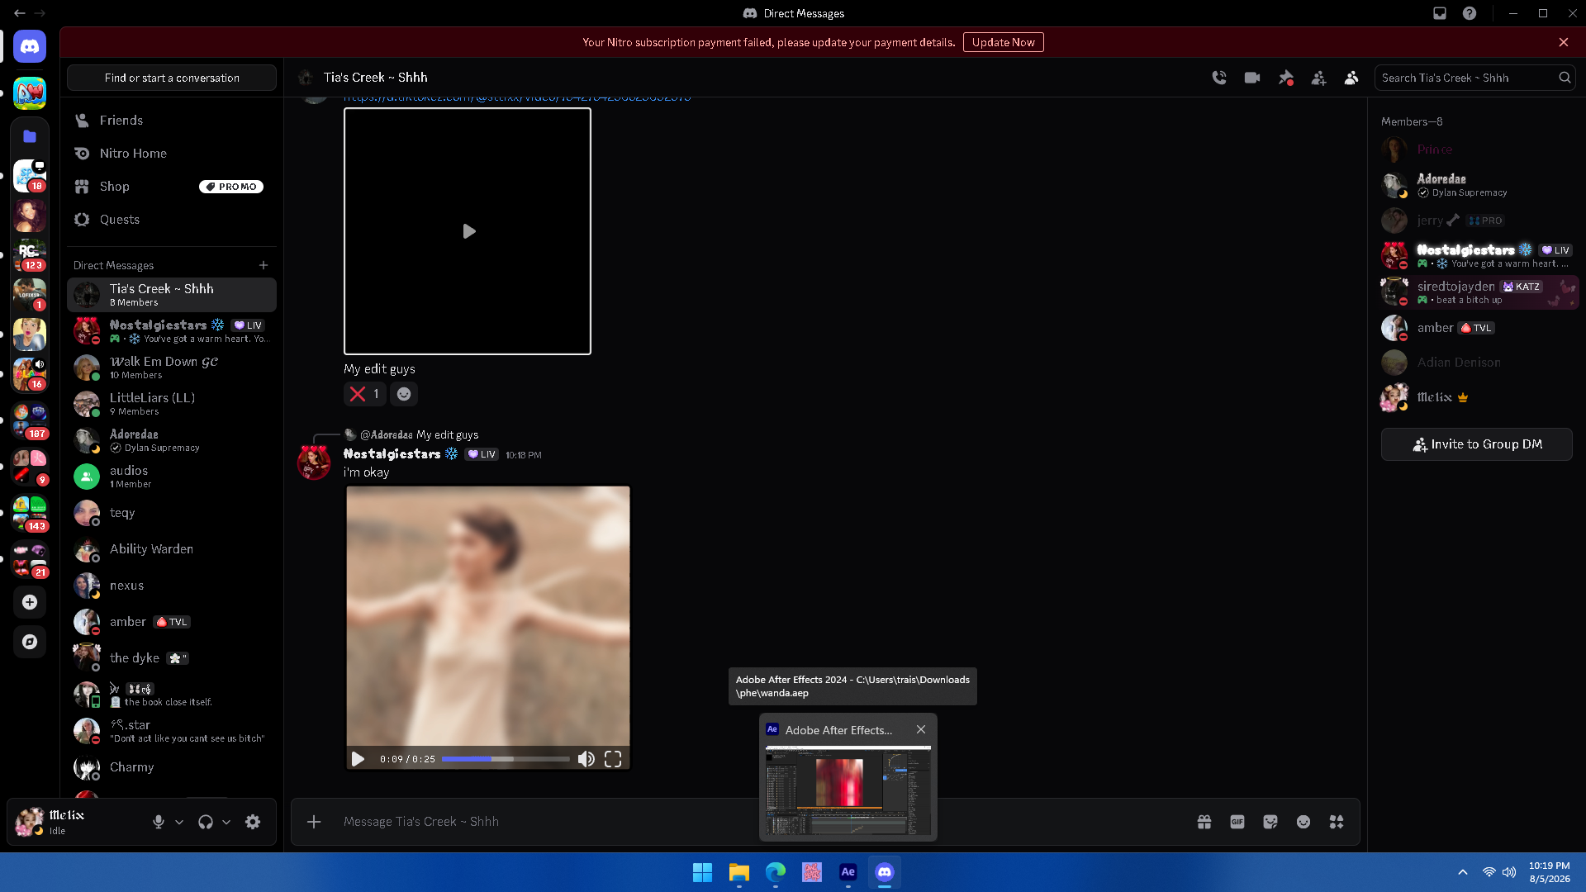Add friends to this group DM
Image resolution: width=1586 pixels, height=892 pixels.
[1318, 78]
